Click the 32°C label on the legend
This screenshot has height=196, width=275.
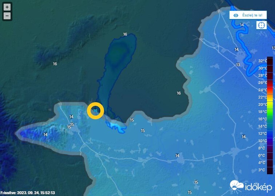pos(263,61)
